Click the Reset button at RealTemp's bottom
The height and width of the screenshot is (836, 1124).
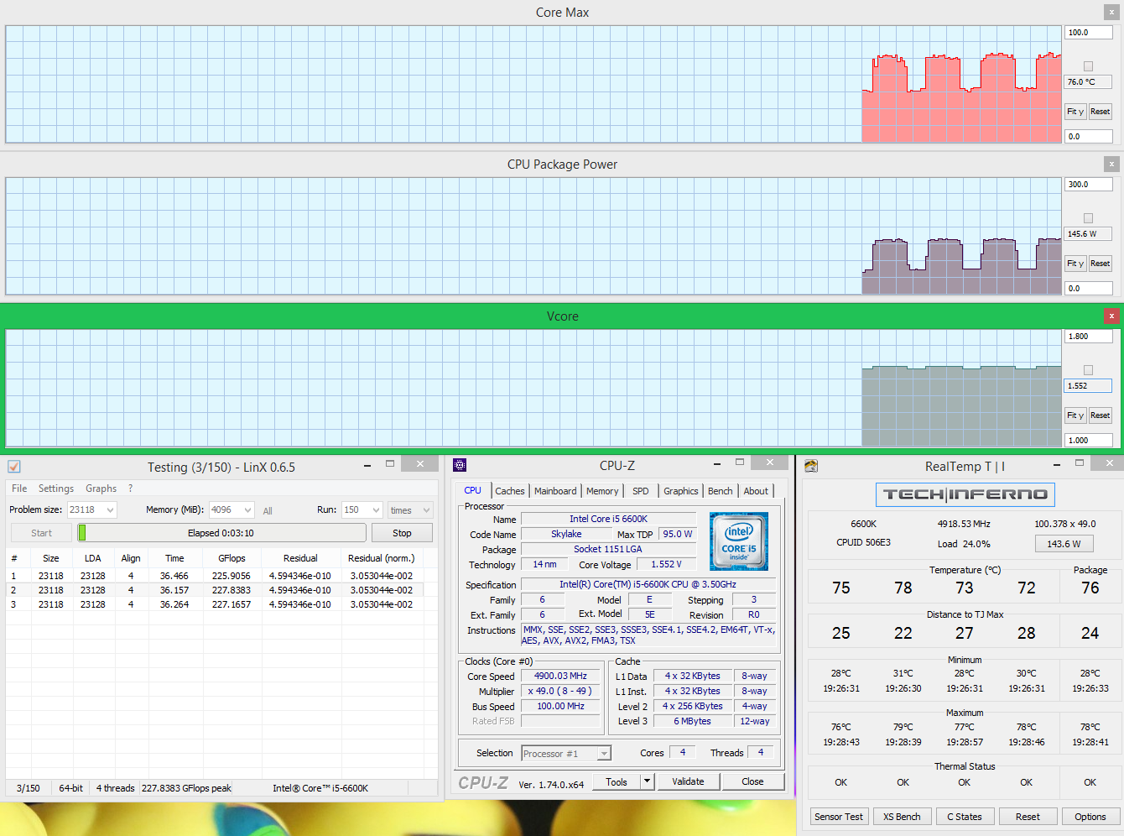(x=1028, y=817)
